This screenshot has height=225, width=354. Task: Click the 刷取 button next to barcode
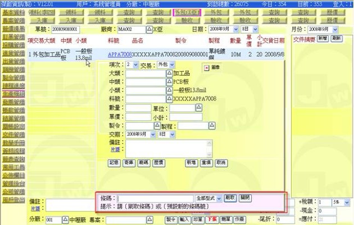tap(230, 198)
